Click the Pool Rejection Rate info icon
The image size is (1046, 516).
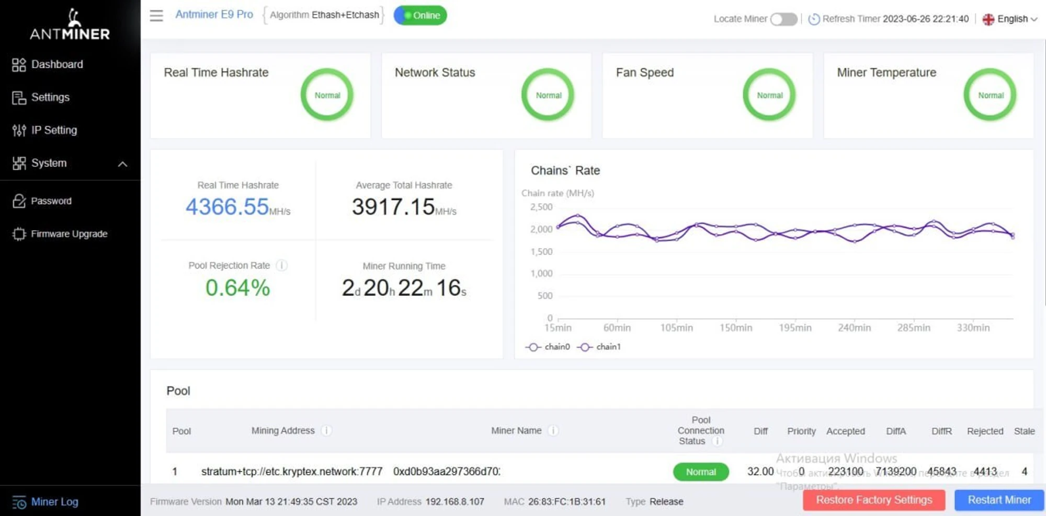[x=281, y=265]
